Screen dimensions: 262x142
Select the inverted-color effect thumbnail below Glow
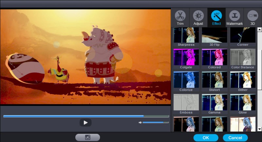coord(243,124)
